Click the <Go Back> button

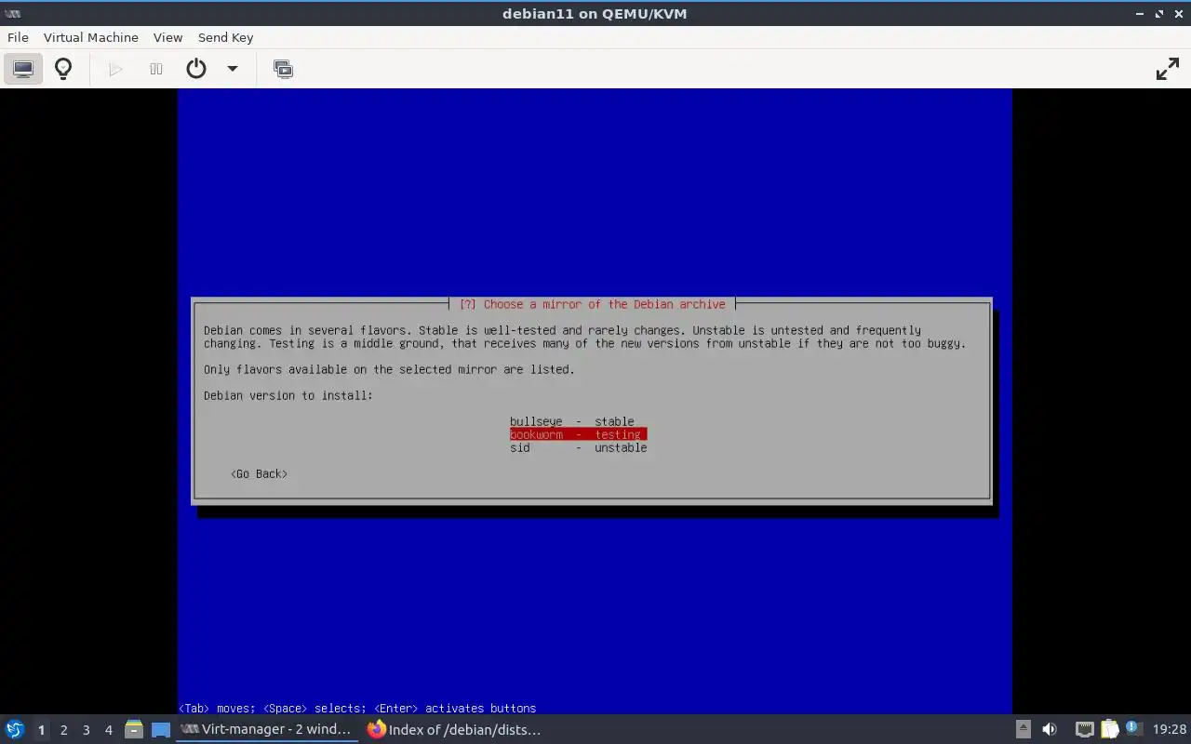coord(259,473)
